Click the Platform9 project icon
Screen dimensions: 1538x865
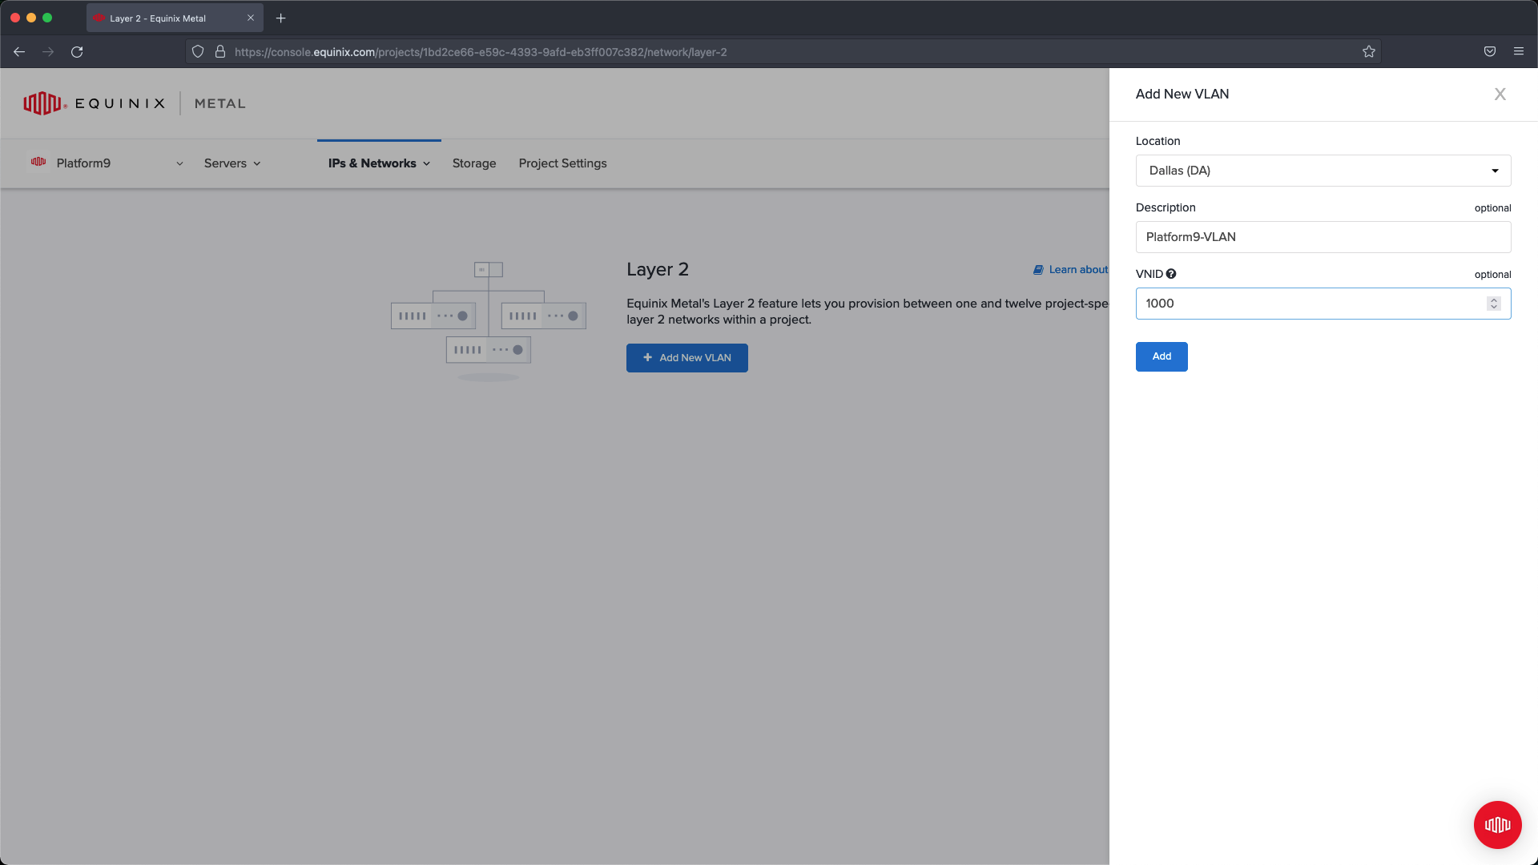coord(38,163)
